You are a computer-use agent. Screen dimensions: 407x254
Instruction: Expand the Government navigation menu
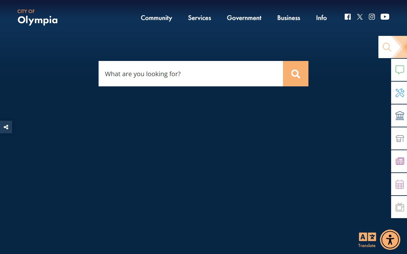coord(244,18)
